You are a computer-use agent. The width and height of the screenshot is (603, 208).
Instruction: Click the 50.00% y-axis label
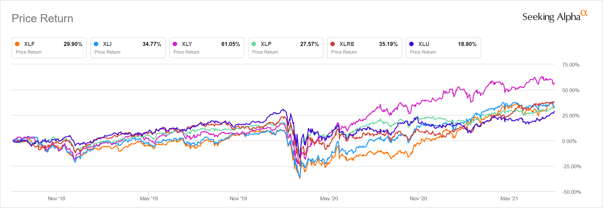[571, 90]
